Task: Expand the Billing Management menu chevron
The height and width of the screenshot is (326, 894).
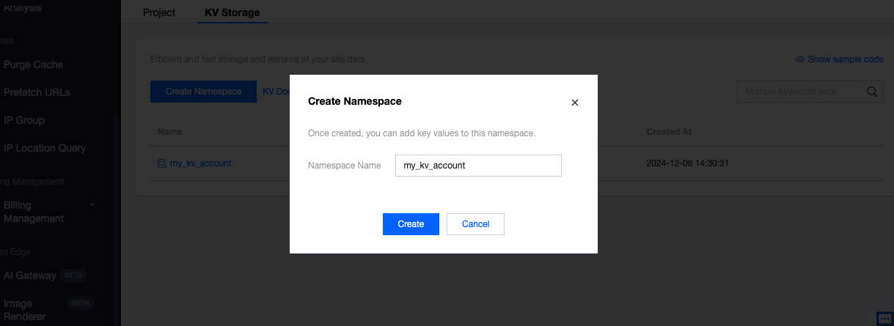Action: tap(92, 204)
